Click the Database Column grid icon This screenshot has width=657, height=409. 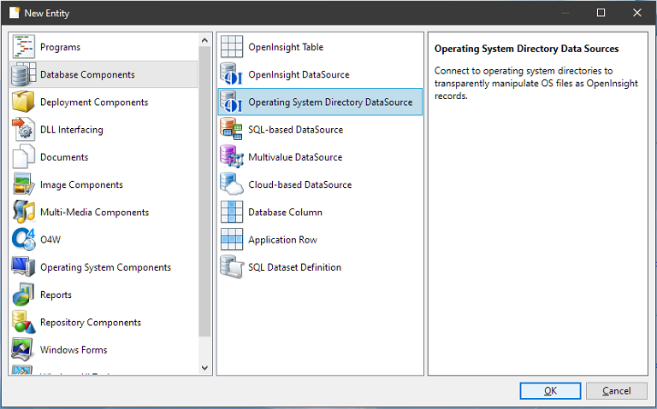[x=232, y=212]
